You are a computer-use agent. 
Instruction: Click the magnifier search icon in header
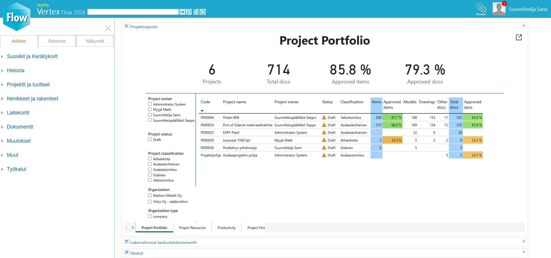(x=189, y=12)
